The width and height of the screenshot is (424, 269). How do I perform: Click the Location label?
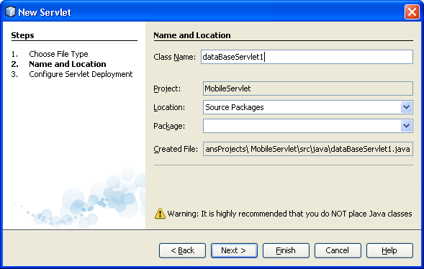tap(169, 107)
